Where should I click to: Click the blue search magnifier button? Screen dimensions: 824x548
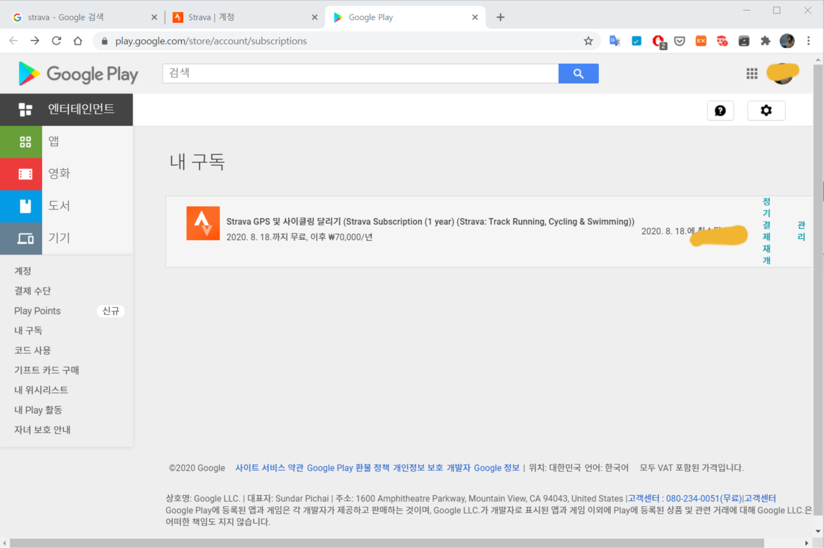click(x=578, y=74)
